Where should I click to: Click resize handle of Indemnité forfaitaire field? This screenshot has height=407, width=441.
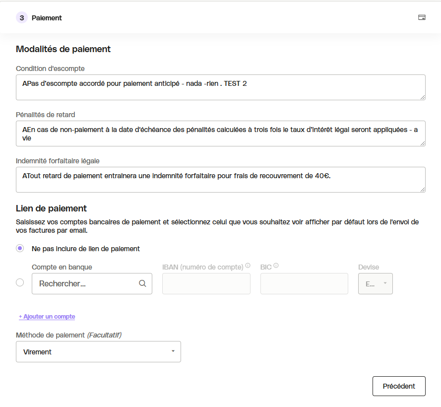point(423,190)
